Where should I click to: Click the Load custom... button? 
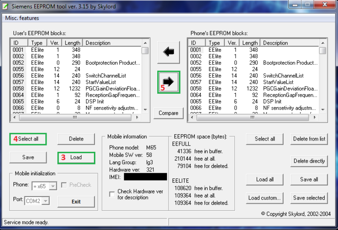pyautogui.click(x=265, y=198)
